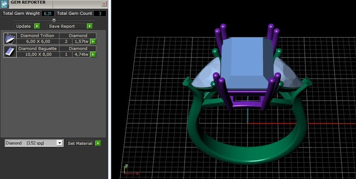Click the 'Total Gem Count' label

coord(74,13)
